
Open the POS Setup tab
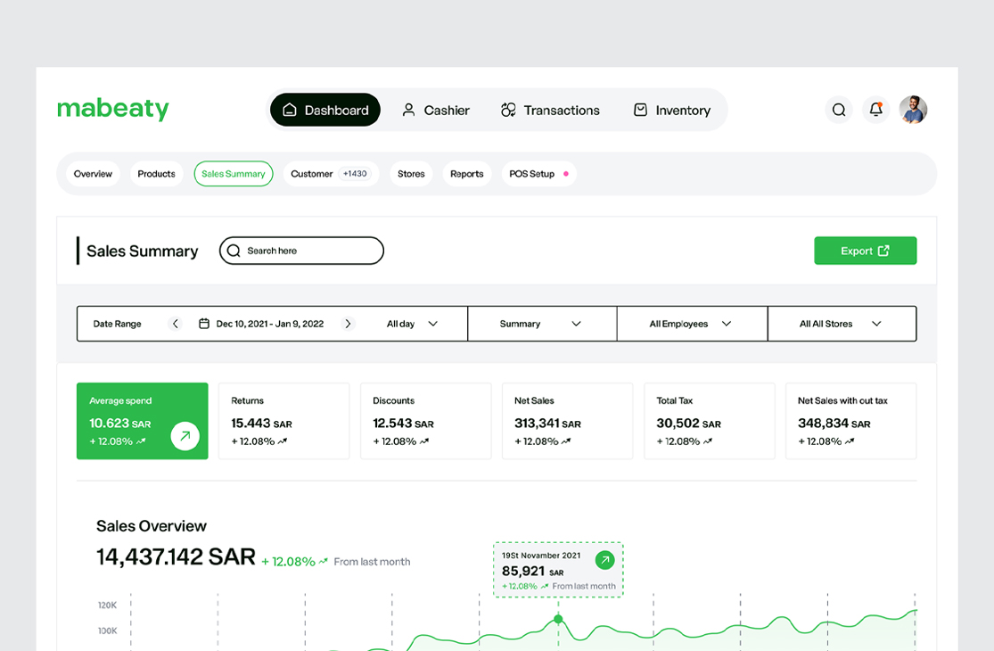pyautogui.click(x=538, y=174)
